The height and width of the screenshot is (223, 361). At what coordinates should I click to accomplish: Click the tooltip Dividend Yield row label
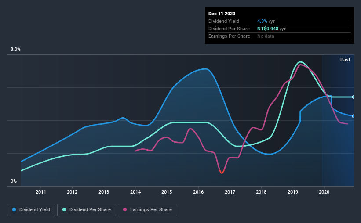(224, 21)
